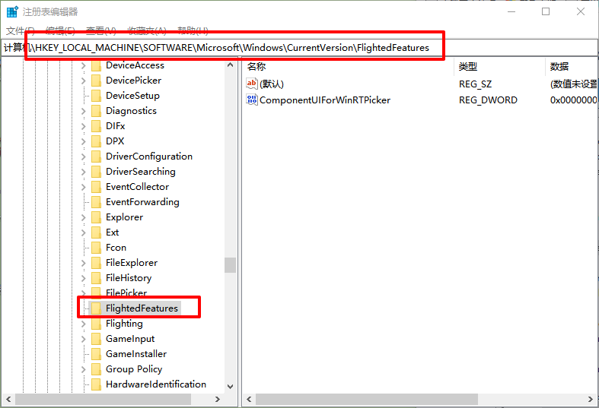Expand the Explorer key

point(83,218)
